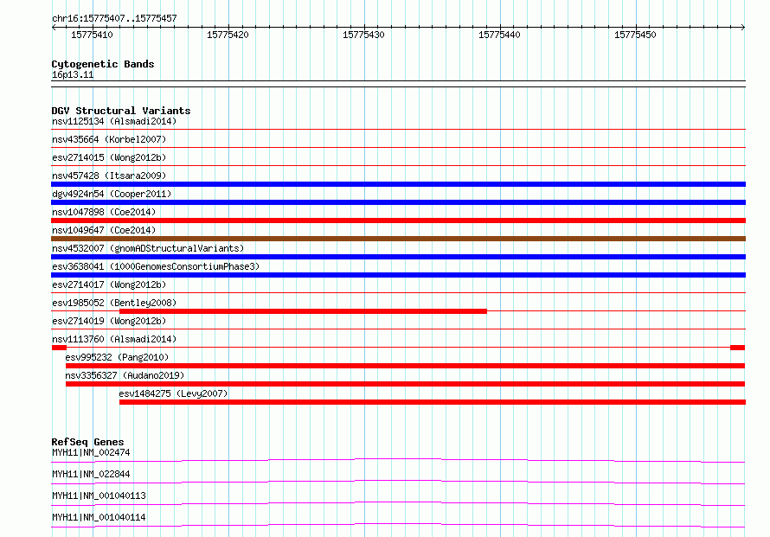Open variant nsv4532007 (gnomADStructuralVariants)
This screenshot has height=537, width=770.
coord(148,248)
